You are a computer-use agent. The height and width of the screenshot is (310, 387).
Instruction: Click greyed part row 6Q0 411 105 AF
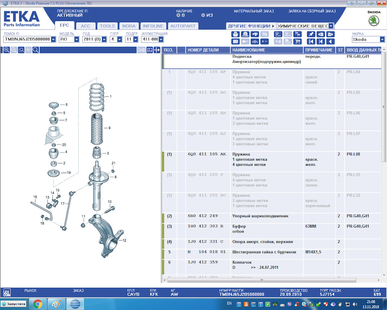point(272,80)
